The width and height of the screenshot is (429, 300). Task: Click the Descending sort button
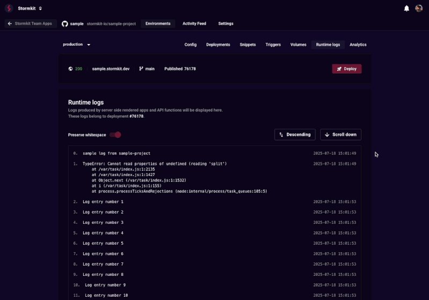point(295,134)
